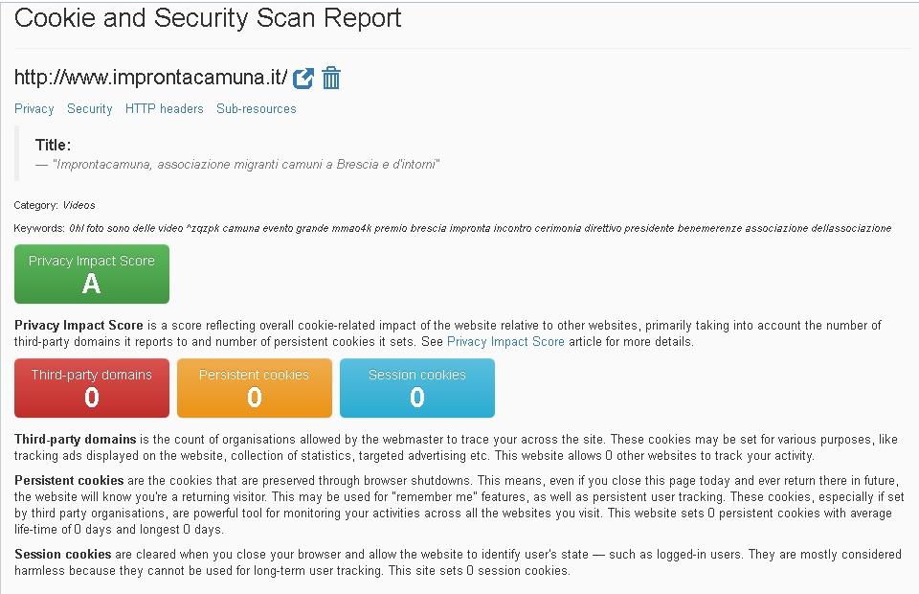This screenshot has height=594, width=919.
Task: Click the scanned URL improntacamuna.it heading
Action: click(x=150, y=78)
